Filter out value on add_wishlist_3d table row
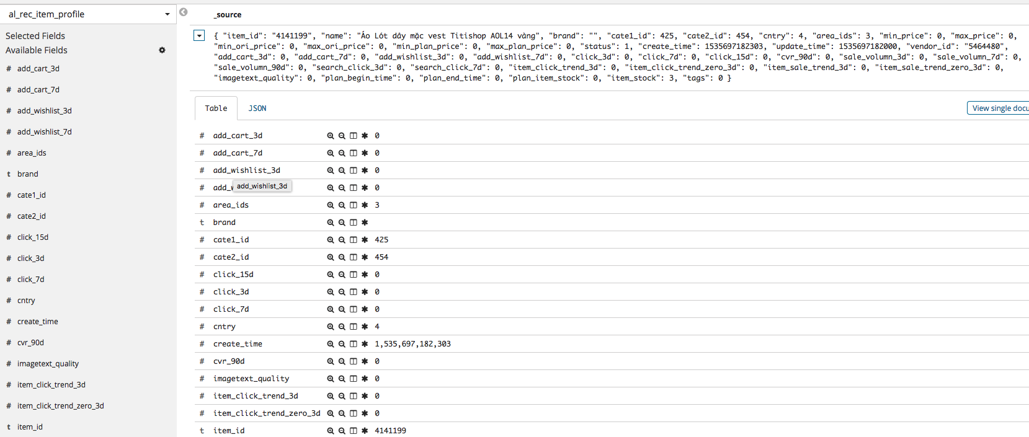The height and width of the screenshot is (437, 1029). (x=342, y=170)
